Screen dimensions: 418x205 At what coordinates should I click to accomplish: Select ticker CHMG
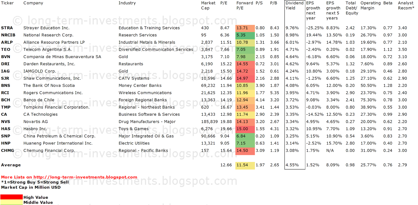[x=8, y=150]
